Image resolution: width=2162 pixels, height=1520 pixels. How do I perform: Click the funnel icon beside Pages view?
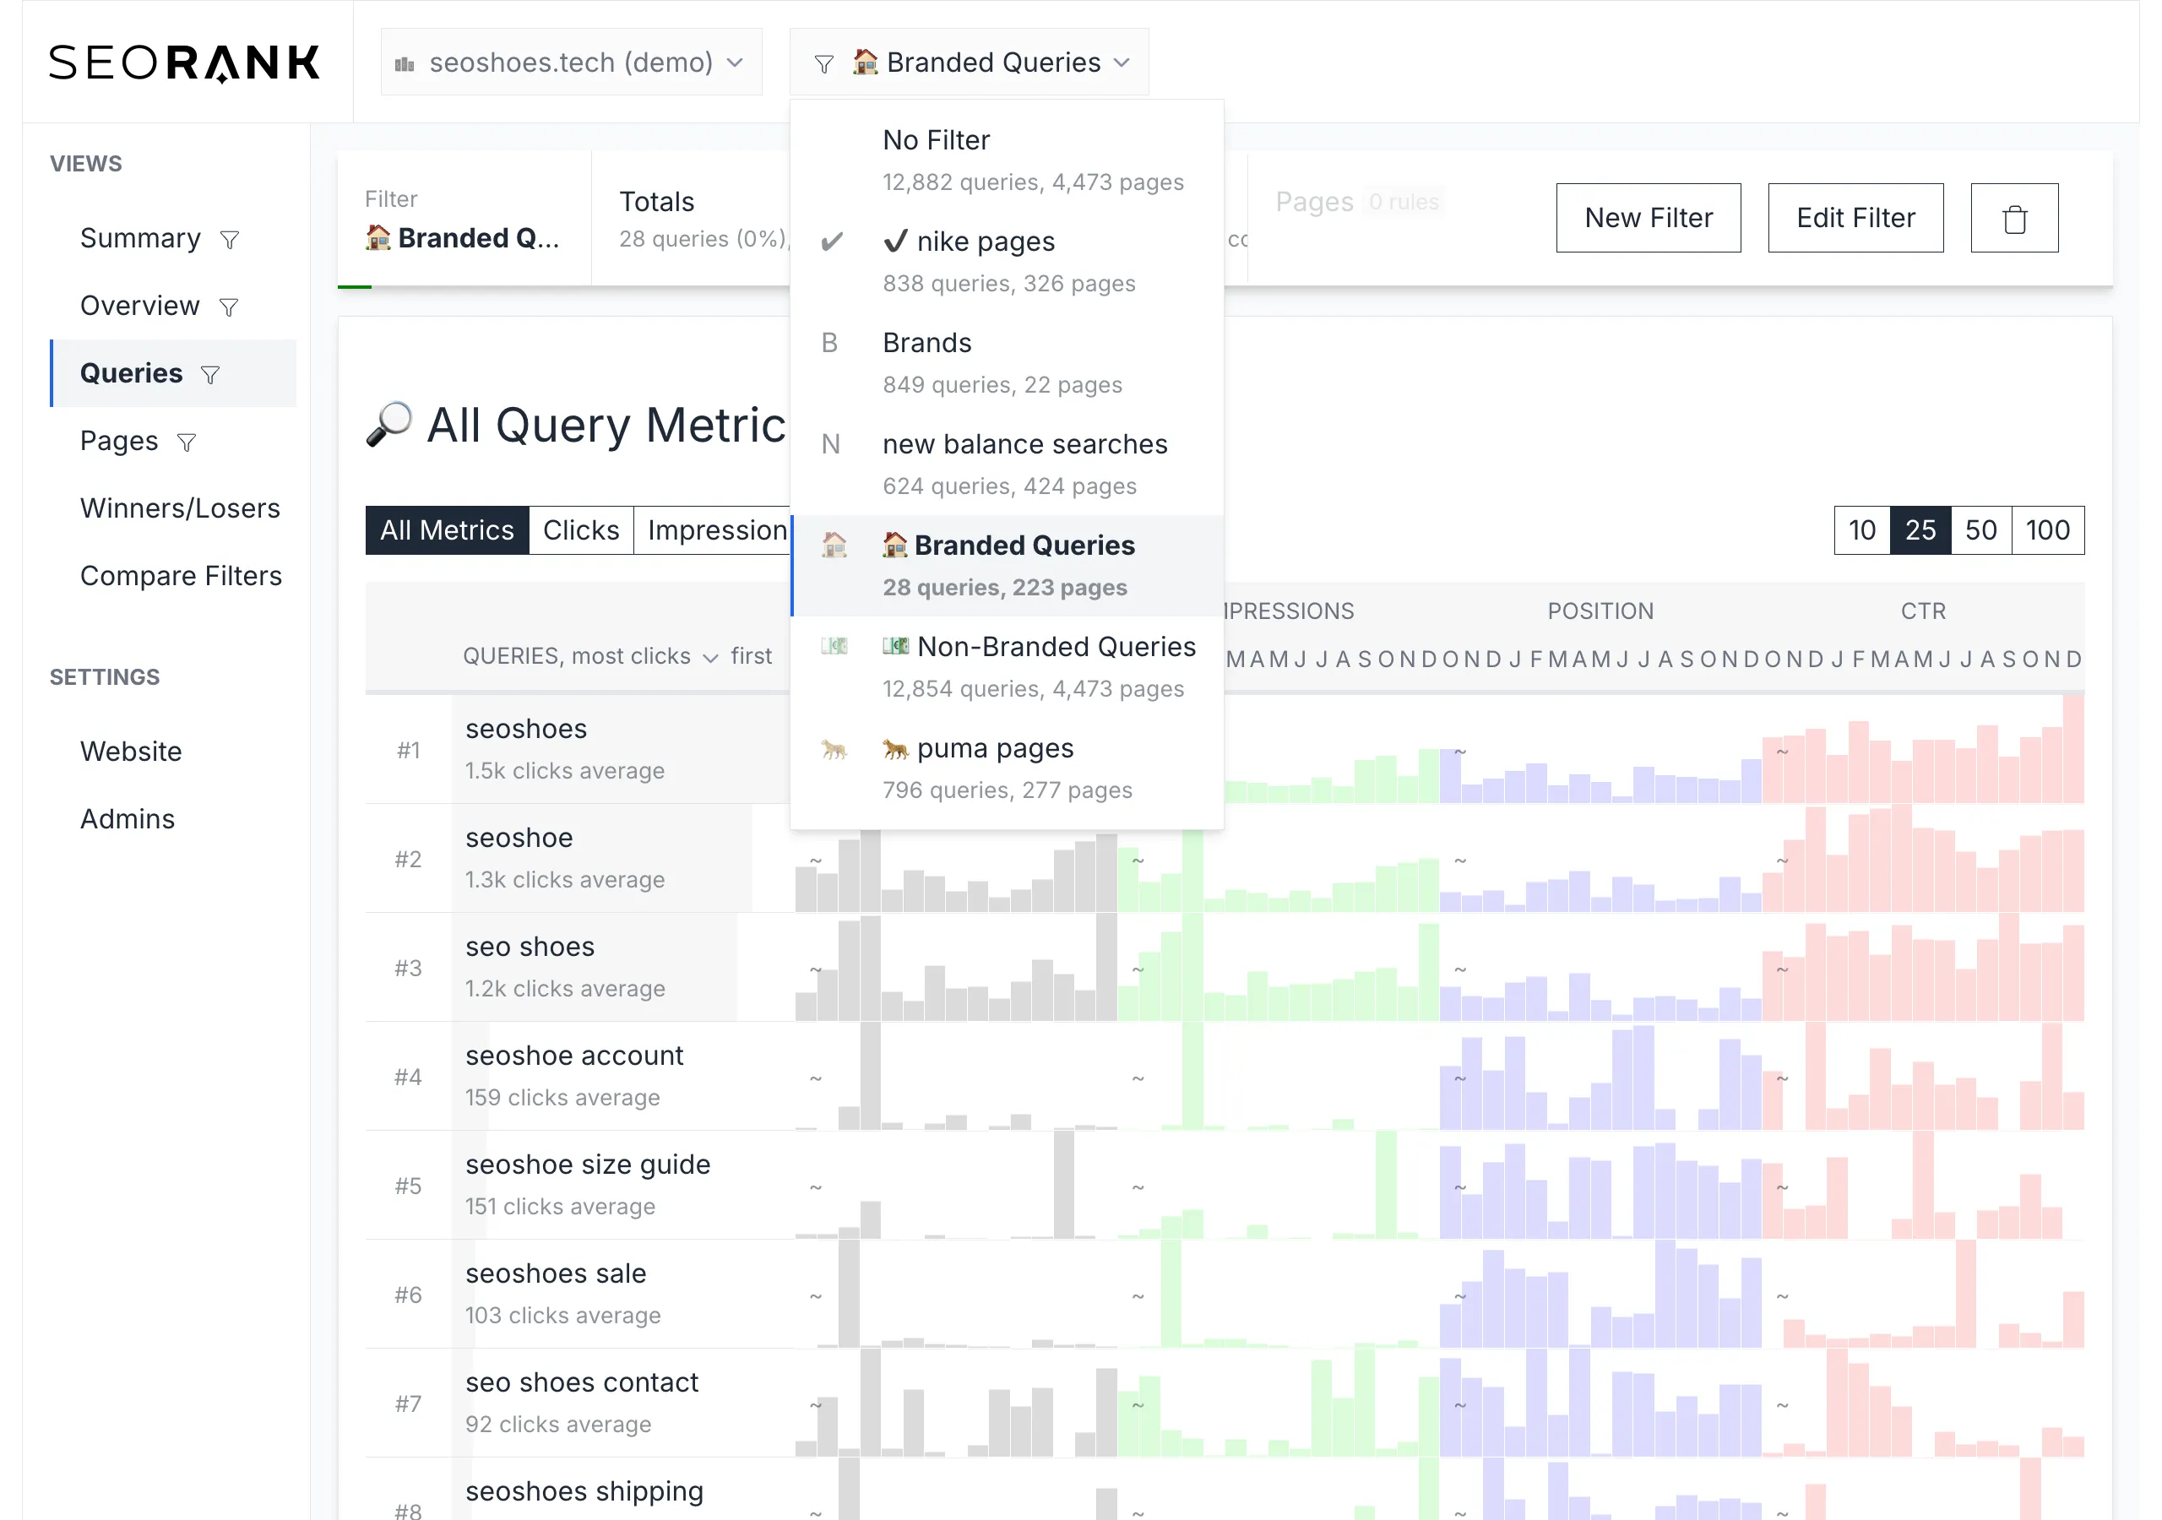point(187,442)
